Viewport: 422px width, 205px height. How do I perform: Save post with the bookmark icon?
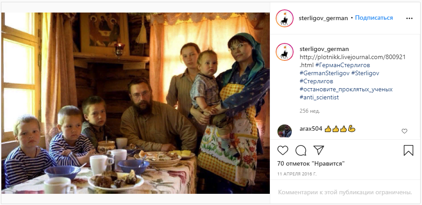408,150
